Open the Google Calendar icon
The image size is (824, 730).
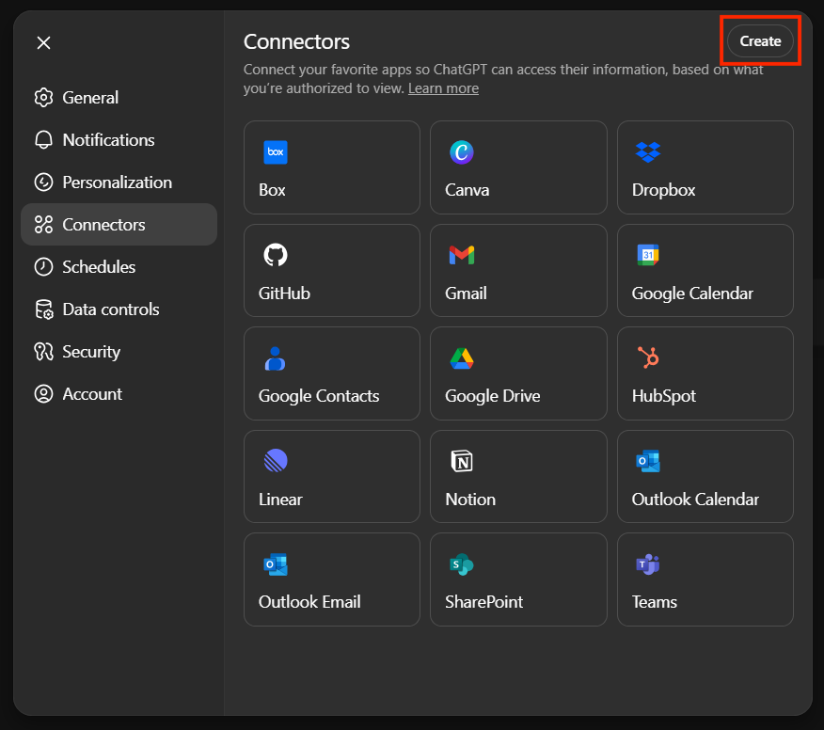[x=647, y=255]
